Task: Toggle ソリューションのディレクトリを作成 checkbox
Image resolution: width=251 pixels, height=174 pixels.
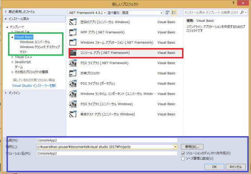Action: pos(183,154)
